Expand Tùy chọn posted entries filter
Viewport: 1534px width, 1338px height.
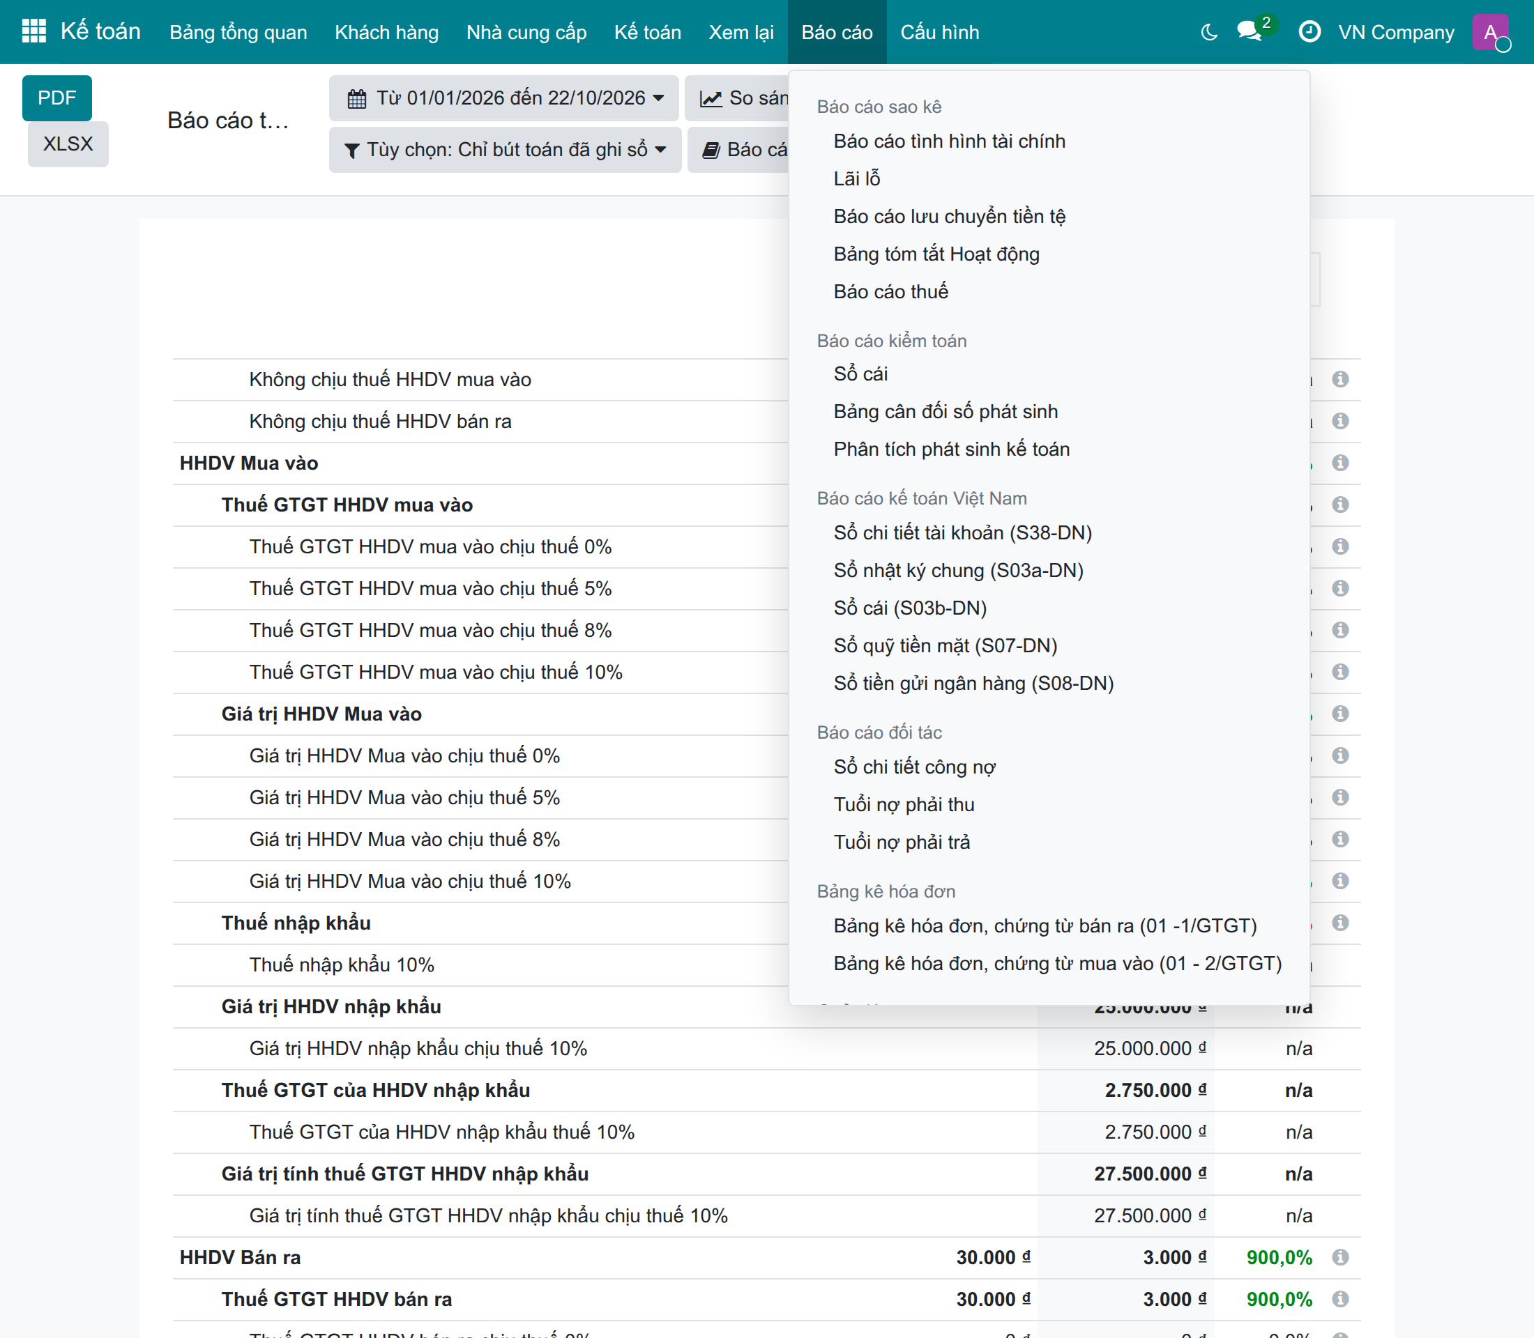505,149
